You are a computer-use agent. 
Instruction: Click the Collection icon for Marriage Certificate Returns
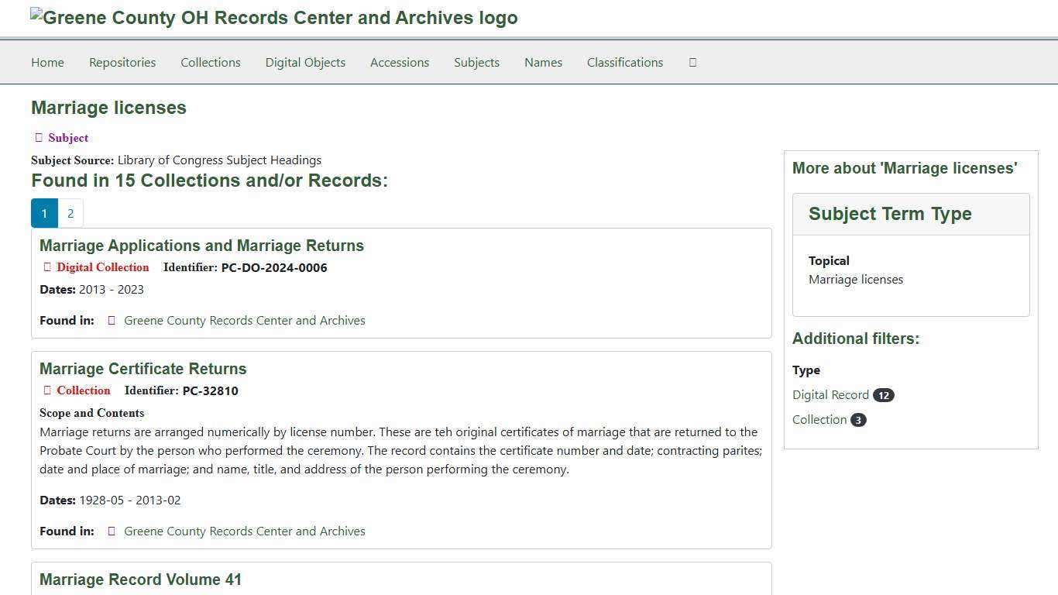click(x=46, y=390)
